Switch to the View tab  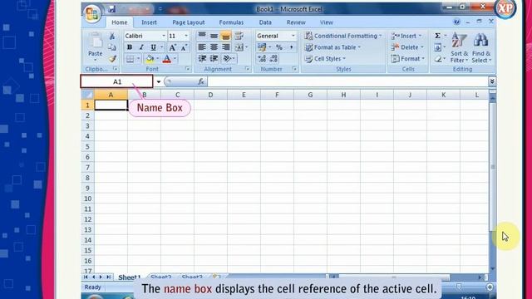coord(326,22)
